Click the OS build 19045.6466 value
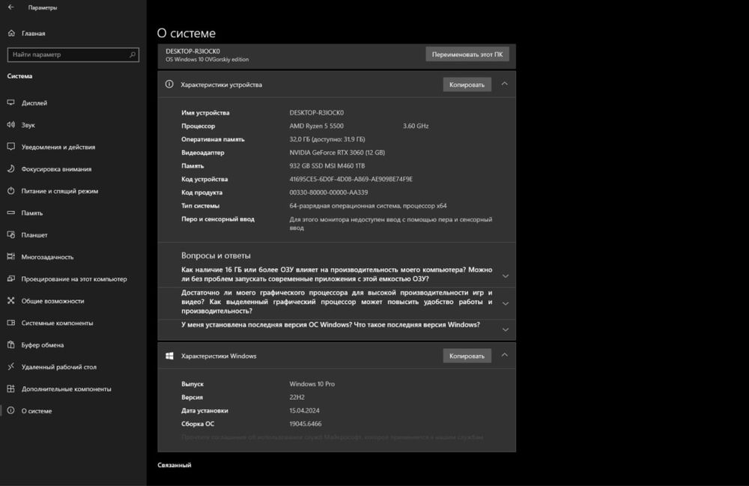Screen dimensions: 749x486 306,423
